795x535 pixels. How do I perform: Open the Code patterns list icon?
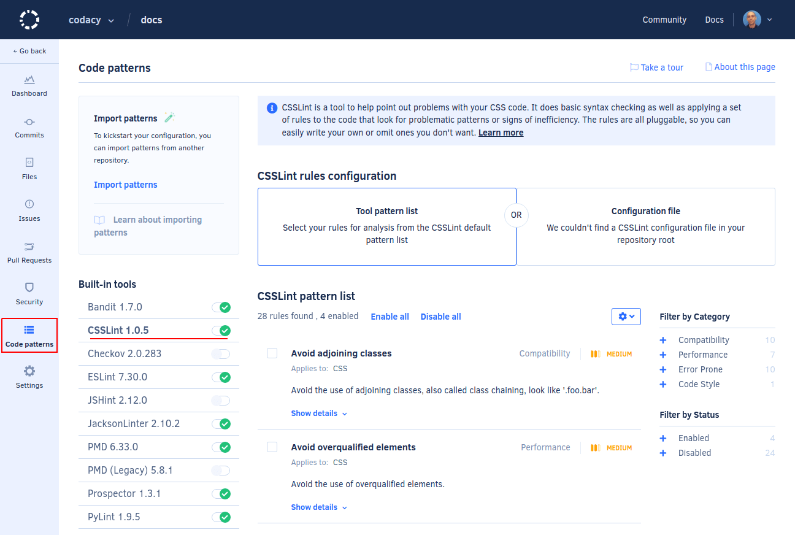tap(29, 330)
